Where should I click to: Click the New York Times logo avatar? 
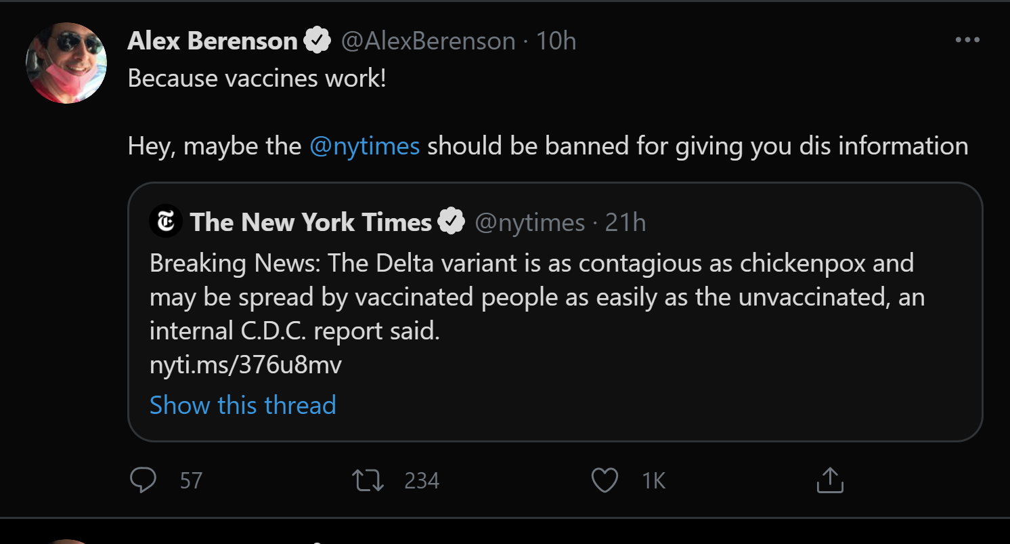click(x=166, y=222)
